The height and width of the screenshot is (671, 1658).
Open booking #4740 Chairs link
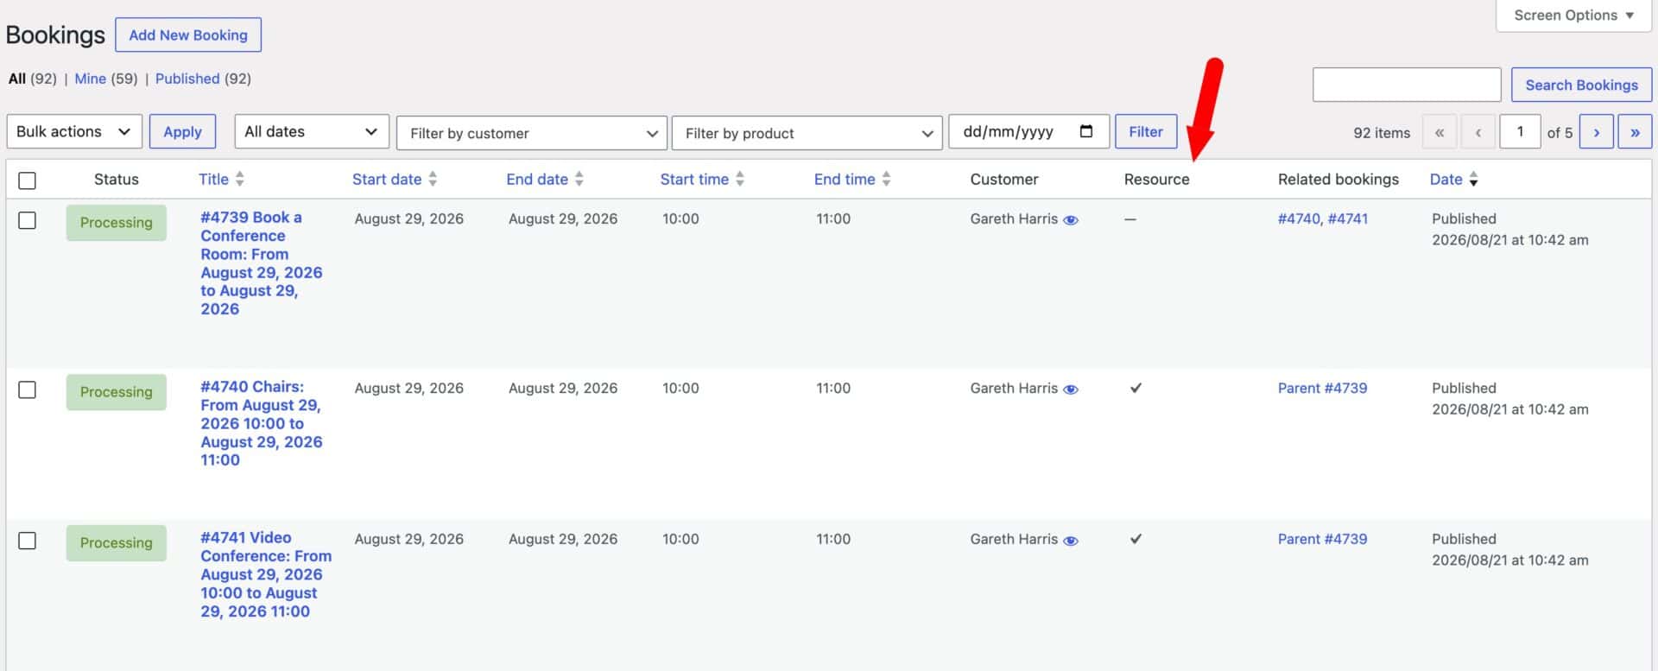point(262,423)
